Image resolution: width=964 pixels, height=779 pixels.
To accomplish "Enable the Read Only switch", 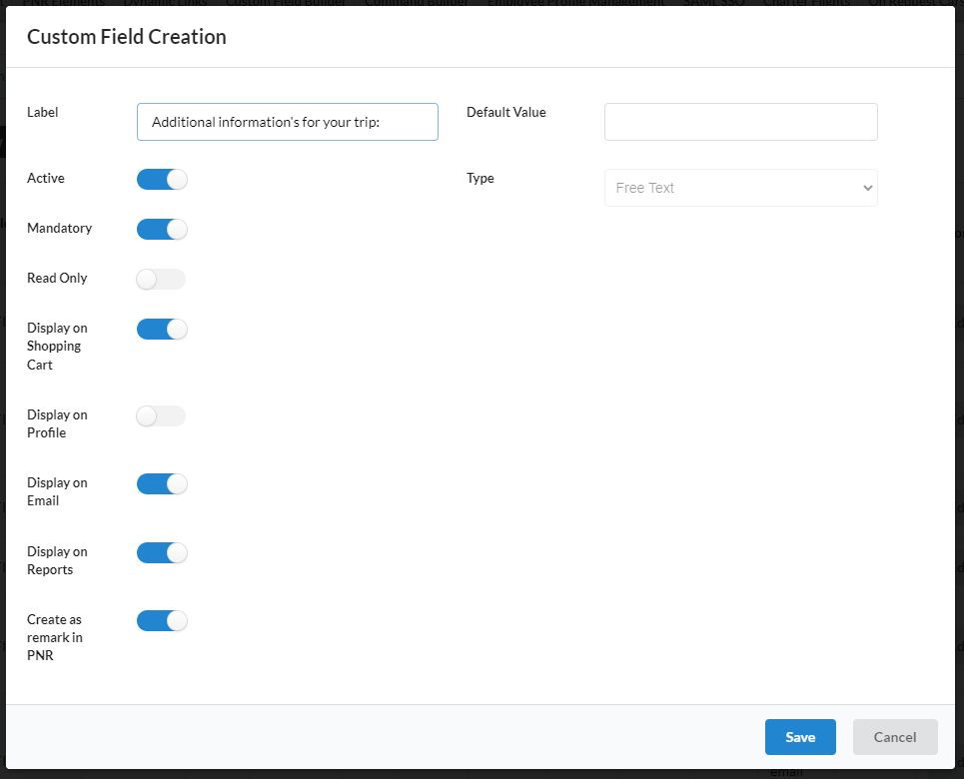I will [161, 279].
